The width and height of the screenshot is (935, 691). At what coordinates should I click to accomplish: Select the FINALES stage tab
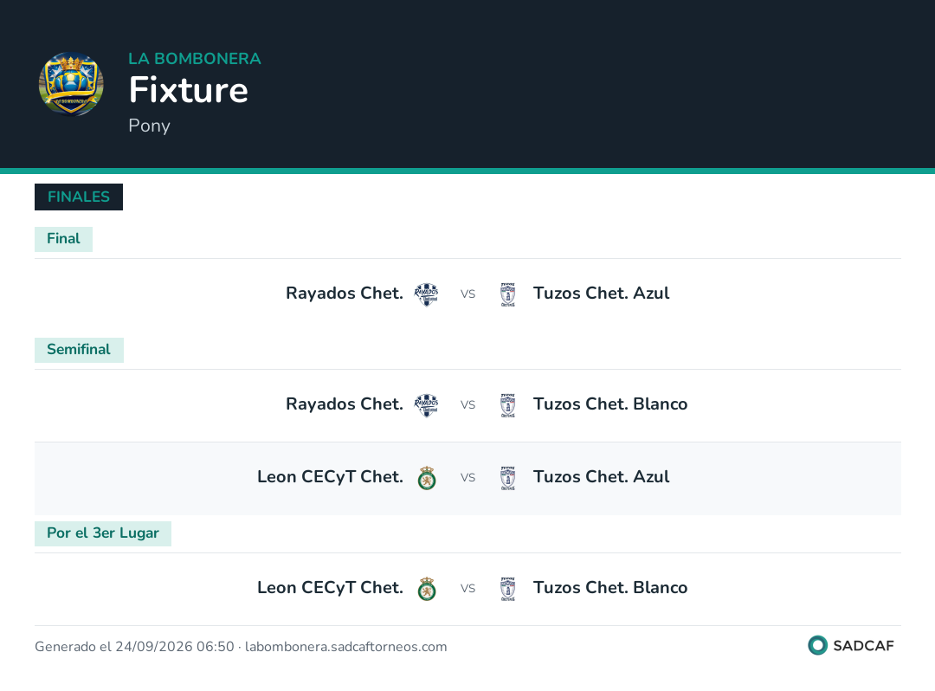pyautogui.click(x=79, y=197)
